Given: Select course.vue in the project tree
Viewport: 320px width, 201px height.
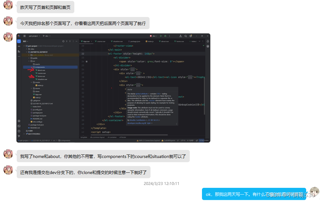Looking at the screenshot, I should pos(41,73).
